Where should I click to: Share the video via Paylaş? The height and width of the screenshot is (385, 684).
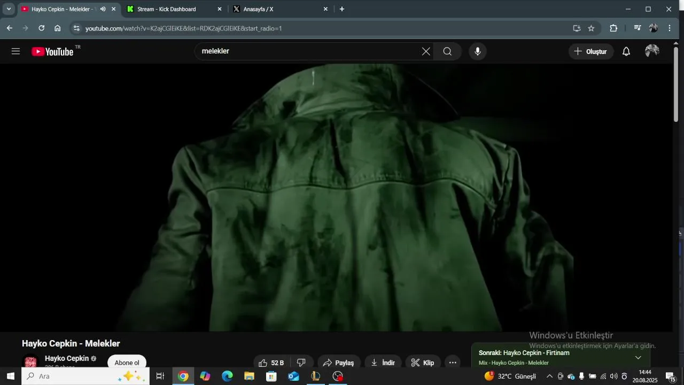click(339, 363)
